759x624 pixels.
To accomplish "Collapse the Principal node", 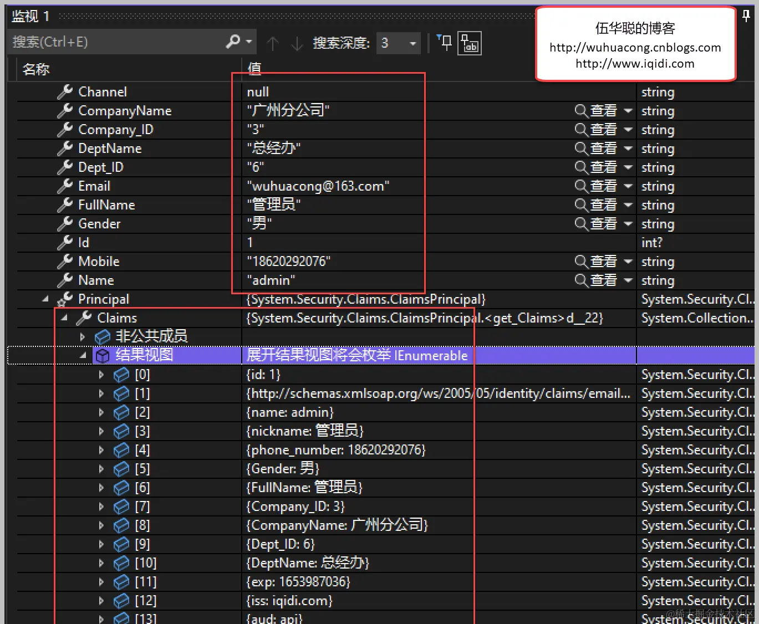I will (x=45, y=299).
